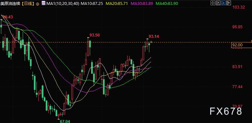
Task: Click the 96.85 axis price label
Action: 238,27
